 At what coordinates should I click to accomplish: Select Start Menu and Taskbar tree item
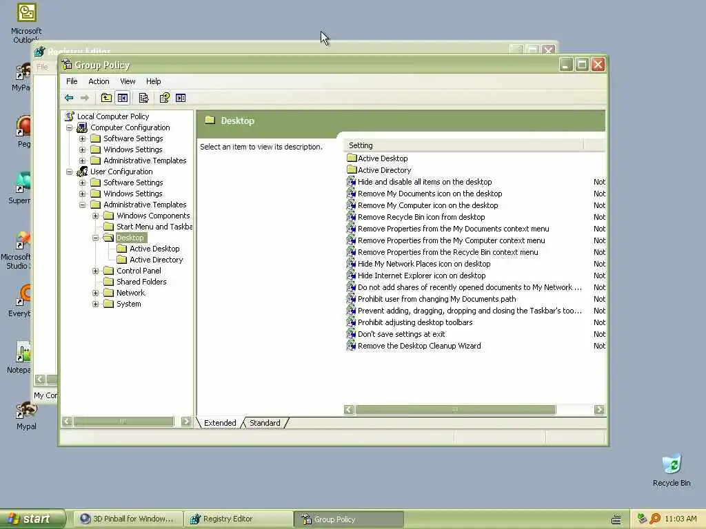[154, 226]
